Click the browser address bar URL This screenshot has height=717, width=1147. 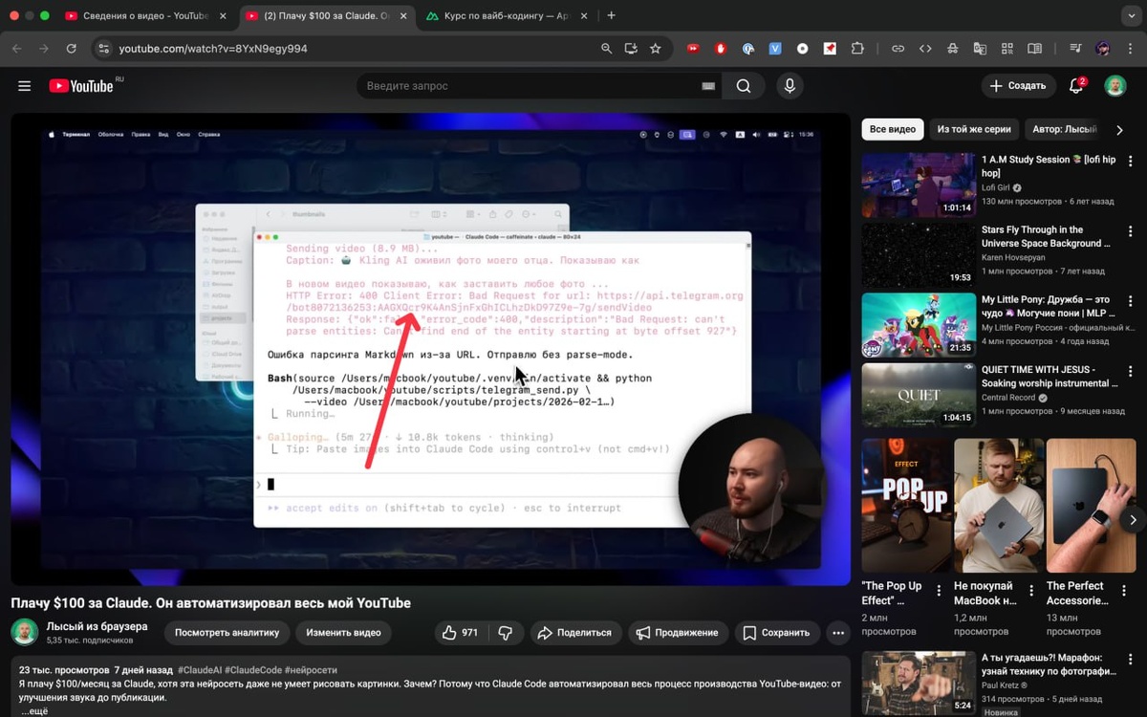point(213,49)
